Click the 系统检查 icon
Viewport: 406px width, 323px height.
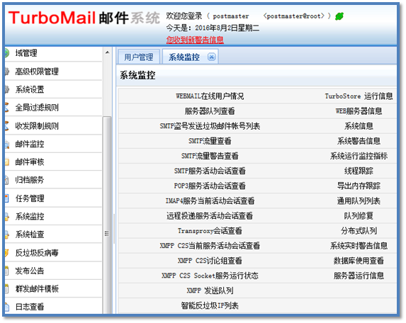pyautogui.click(x=7, y=234)
